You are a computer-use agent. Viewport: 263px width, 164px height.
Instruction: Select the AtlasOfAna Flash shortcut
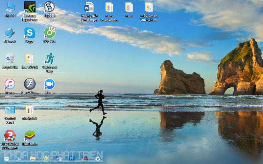[30, 84]
